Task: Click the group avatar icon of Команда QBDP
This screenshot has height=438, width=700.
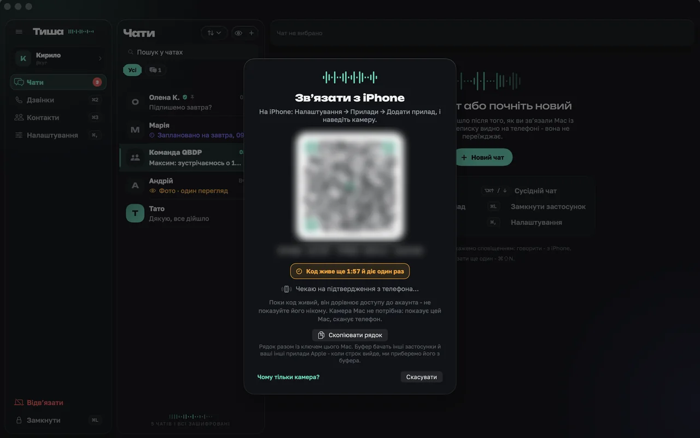Action: pos(135,158)
